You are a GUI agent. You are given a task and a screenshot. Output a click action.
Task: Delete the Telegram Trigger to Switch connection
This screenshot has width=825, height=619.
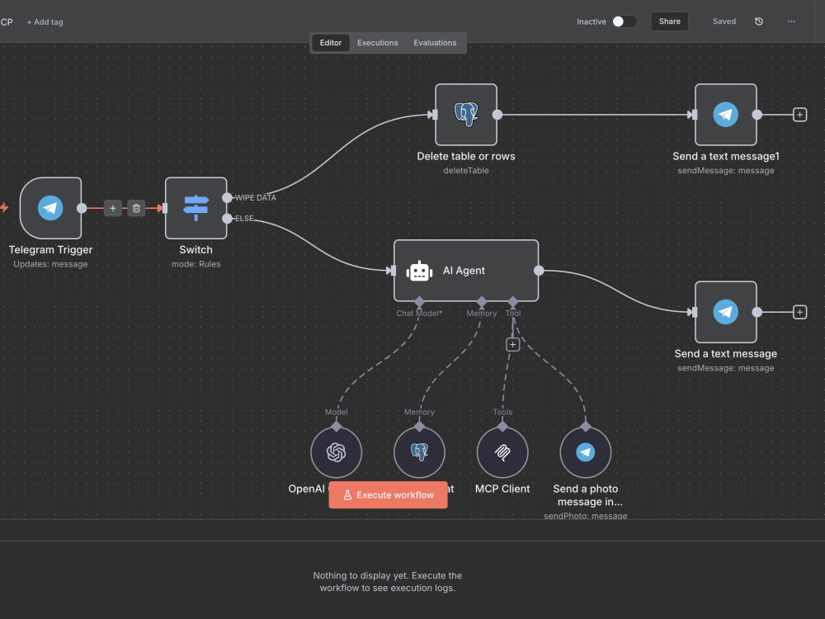point(136,208)
